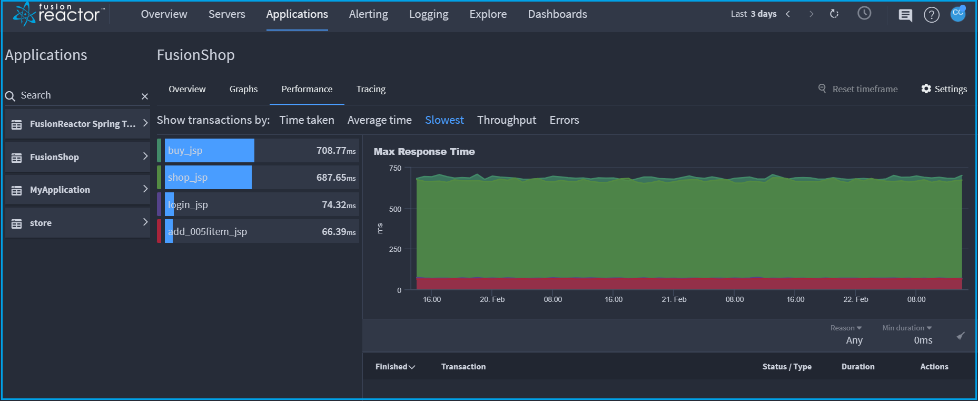Switch to the FusionShop Overview tab
The height and width of the screenshot is (401, 978).
187,89
